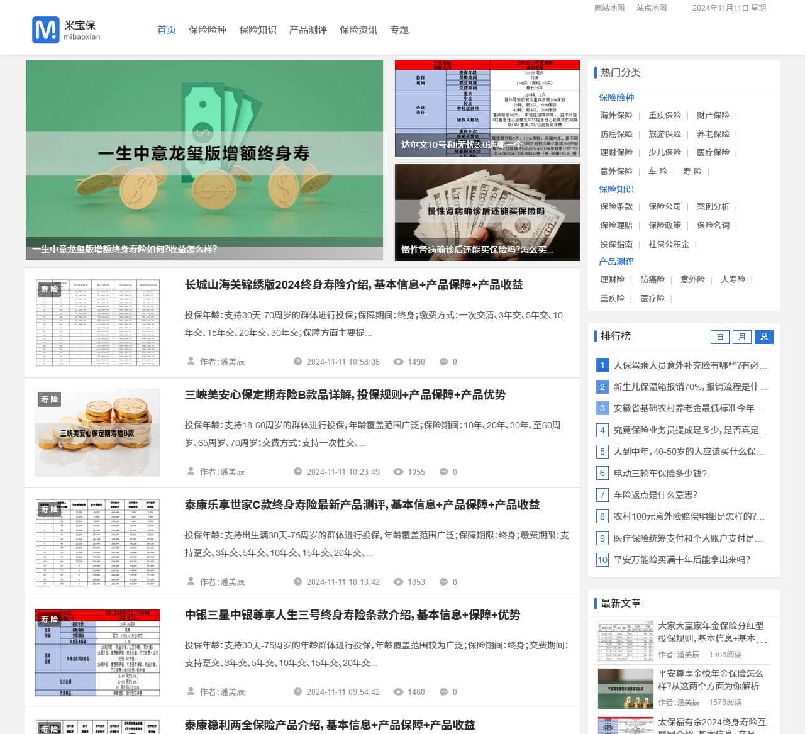The width and height of the screenshot is (805, 734).
Task: Open the 保险条款 knowledge category
Action: tap(616, 206)
